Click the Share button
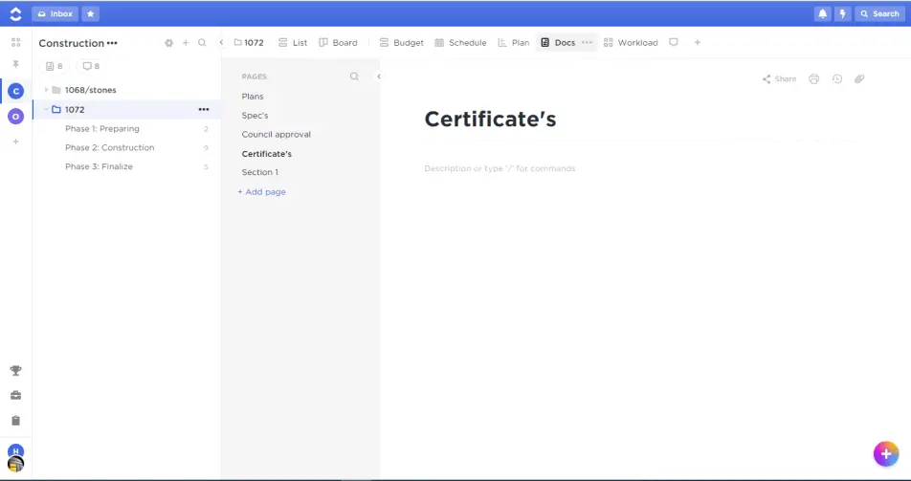 [x=779, y=79]
